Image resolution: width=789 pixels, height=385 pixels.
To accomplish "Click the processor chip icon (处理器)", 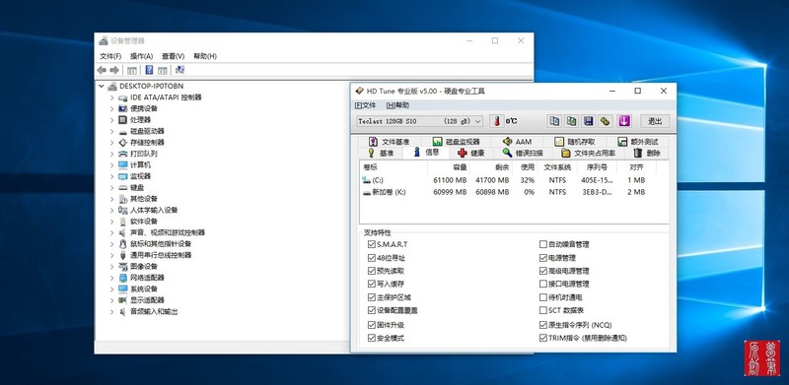I will tap(122, 119).
